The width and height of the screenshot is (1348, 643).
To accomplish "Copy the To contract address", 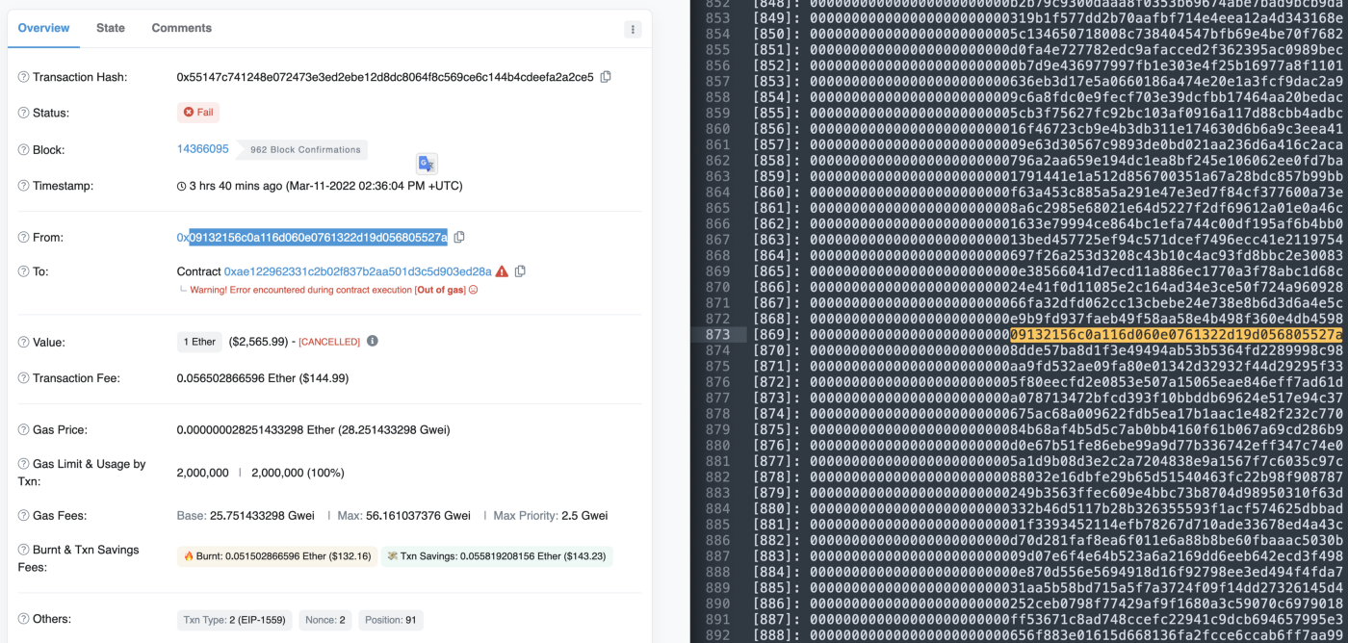I will [520, 271].
